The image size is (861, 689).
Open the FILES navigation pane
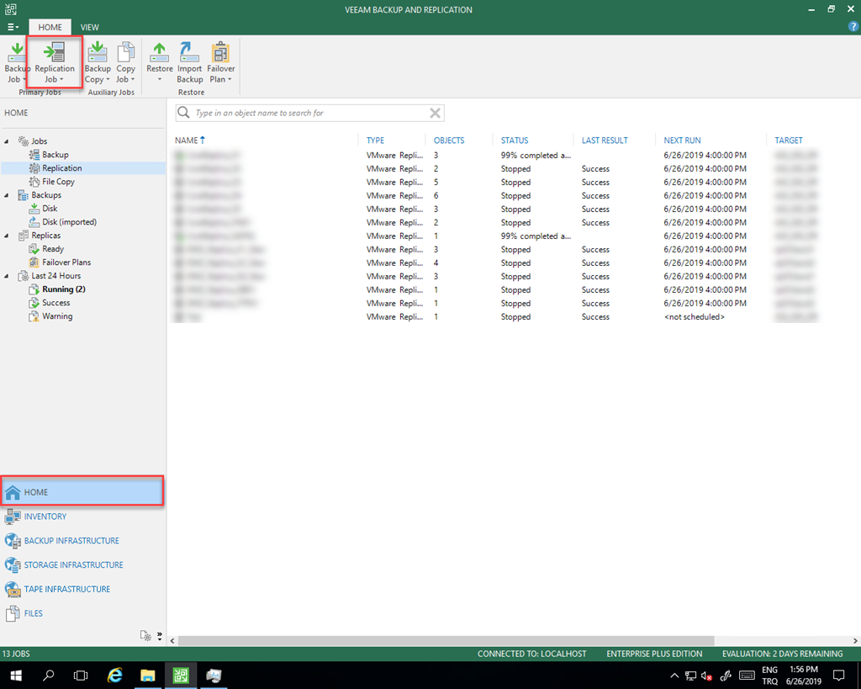pos(82,613)
